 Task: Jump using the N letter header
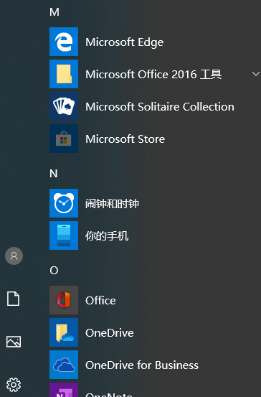pos(54,174)
